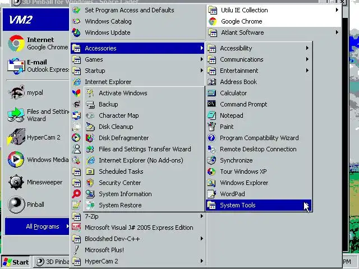The height and width of the screenshot is (269, 359).
Task: Launch mypal raccoon icon
Action: [x=16, y=92]
